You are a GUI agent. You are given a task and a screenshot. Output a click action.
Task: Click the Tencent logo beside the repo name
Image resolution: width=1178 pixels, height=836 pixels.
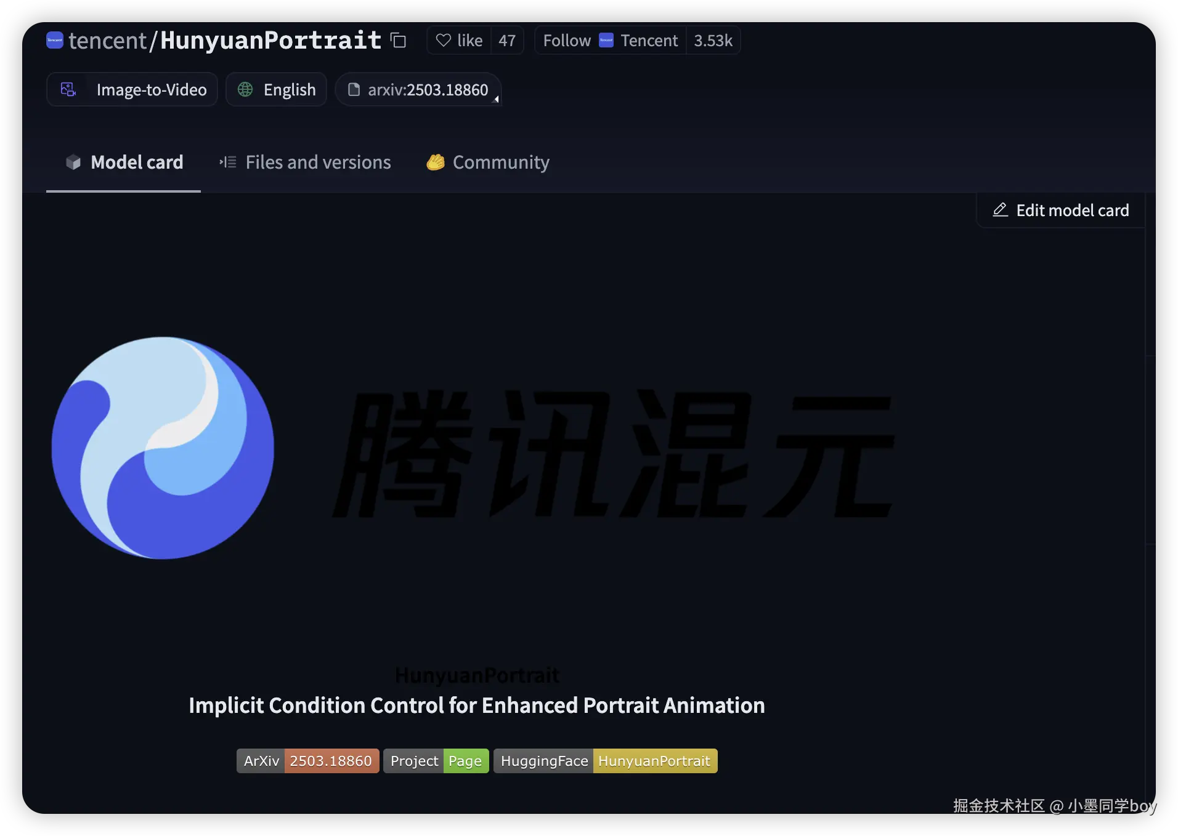pos(55,40)
